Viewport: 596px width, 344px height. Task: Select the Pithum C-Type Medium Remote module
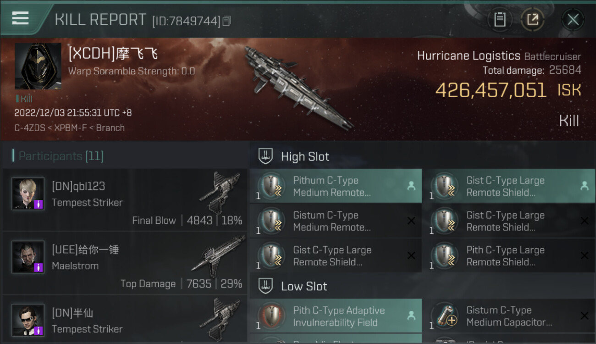pos(336,186)
